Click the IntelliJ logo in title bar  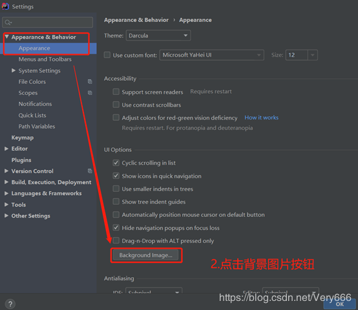tap(5, 6)
